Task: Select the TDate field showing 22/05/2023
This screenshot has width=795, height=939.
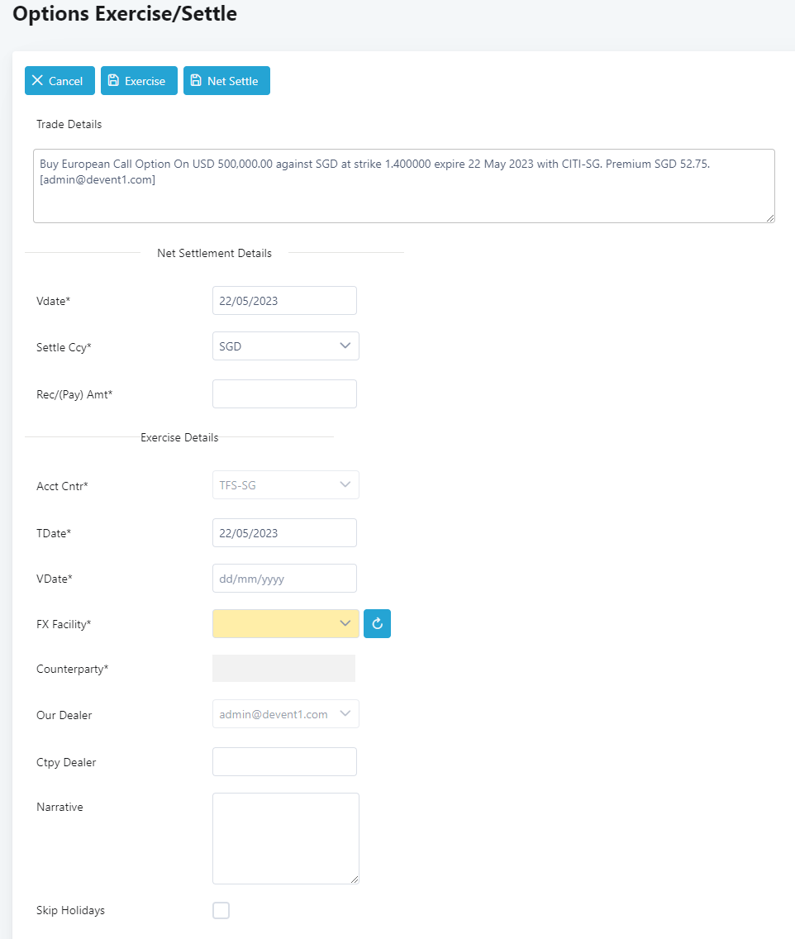Action: tap(284, 533)
